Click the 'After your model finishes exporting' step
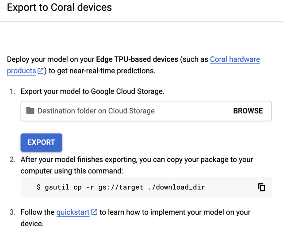283x235 pixels. (x=88, y=160)
